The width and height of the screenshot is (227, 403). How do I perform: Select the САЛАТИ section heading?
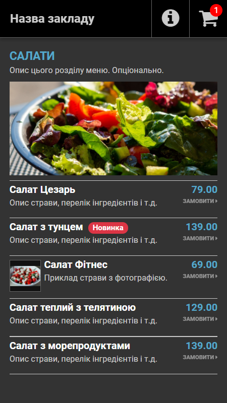(x=32, y=56)
